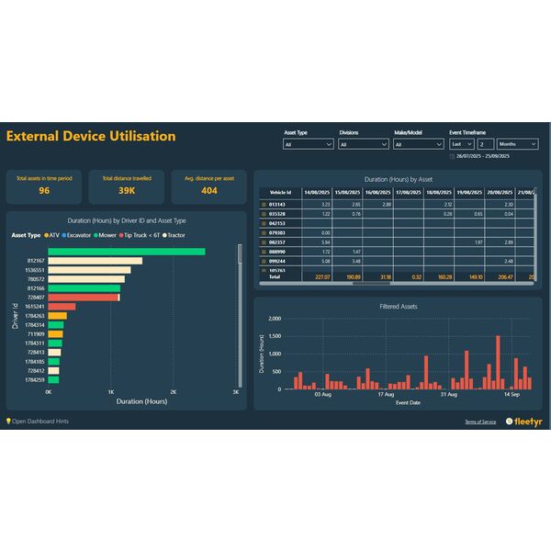Click the table's horizontal scrollbar
Screen dimensions: 551x551
[377, 283]
